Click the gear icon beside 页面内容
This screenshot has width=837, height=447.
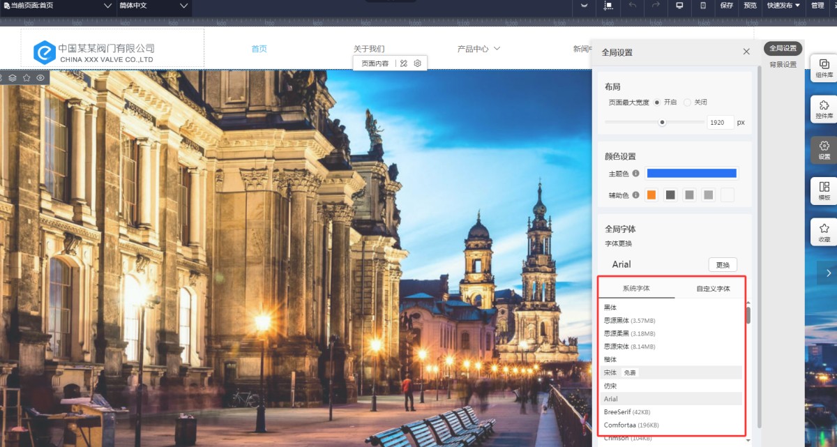point(418,63)
